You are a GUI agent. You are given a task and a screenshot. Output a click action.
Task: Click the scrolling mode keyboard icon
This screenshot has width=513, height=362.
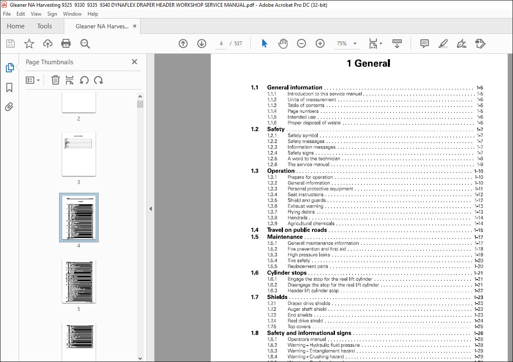coord(397,44)
